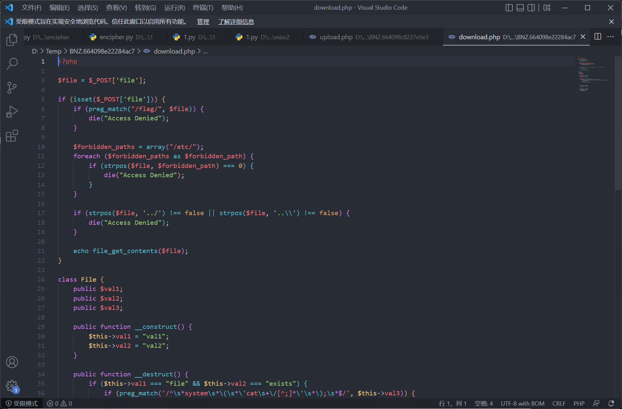Click the VS Code logo in title bar
Screen dimensions: 622x409
9,7
